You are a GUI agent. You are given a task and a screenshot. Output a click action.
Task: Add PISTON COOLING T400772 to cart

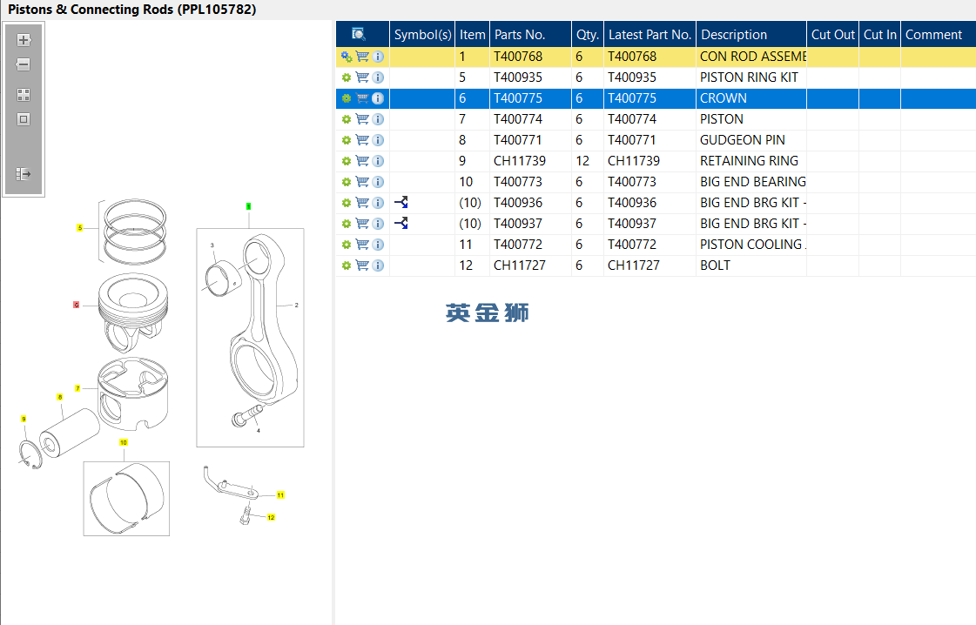pyautogui.click(x=362, y=244)
